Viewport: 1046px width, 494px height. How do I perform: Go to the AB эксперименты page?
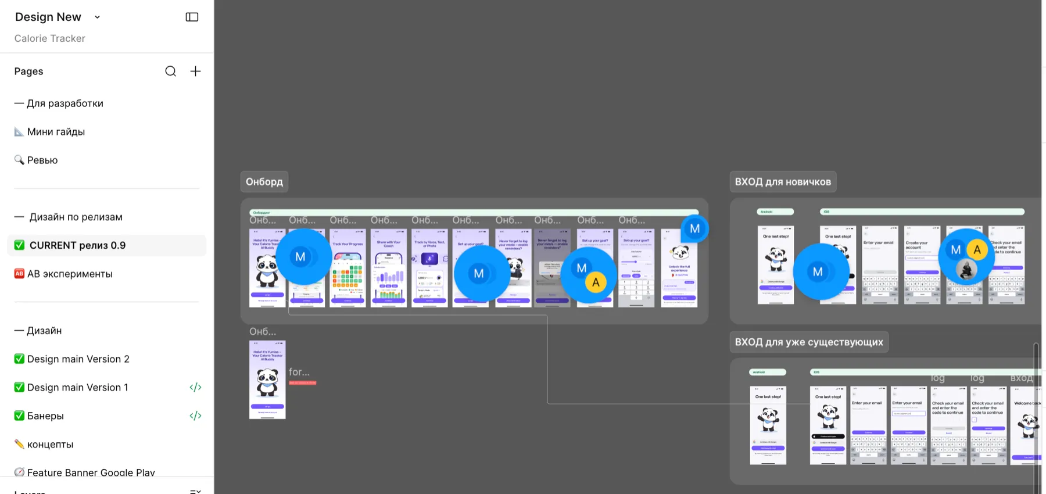tap(107, 274)
